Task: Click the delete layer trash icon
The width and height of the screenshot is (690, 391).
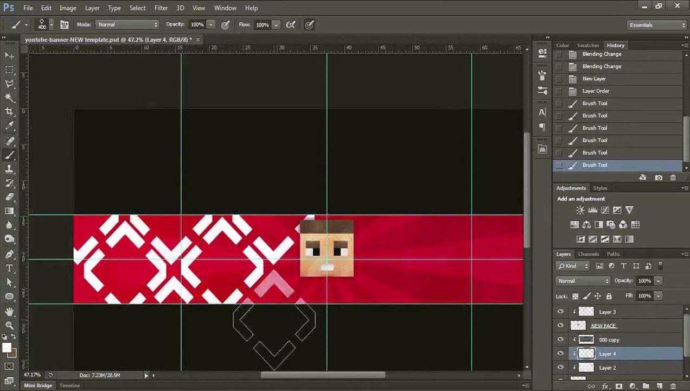Action: [673, 386]
